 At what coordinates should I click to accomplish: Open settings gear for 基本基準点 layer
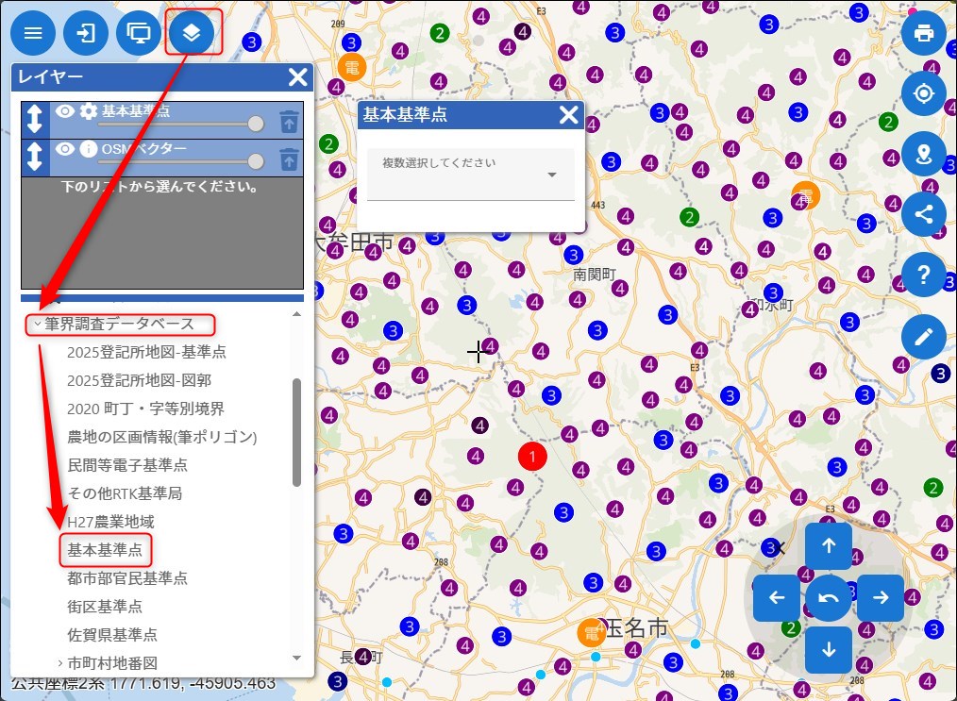click(x=89, y=111)
